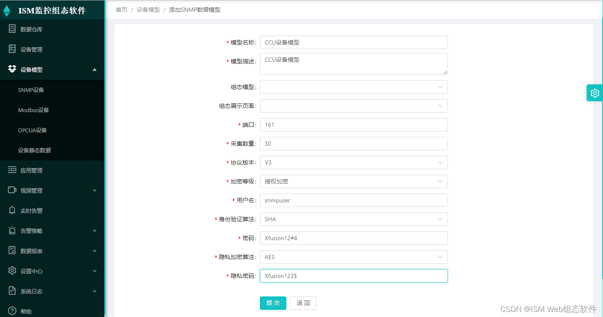Click the 身份验证算法 field label
603x317 pixels.
[237, 219]
